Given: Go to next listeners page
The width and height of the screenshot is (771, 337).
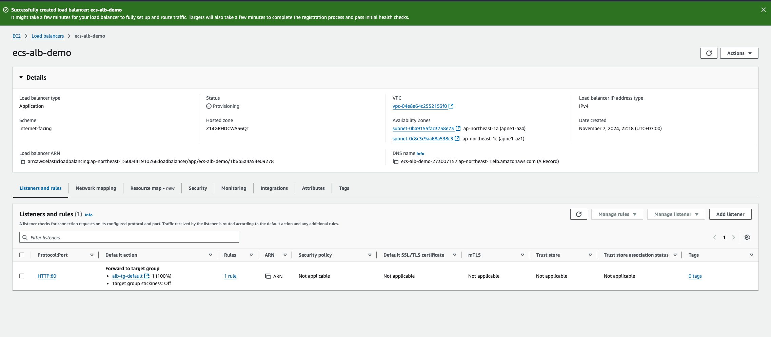Looking at the screenshot, I should (734, 237).
